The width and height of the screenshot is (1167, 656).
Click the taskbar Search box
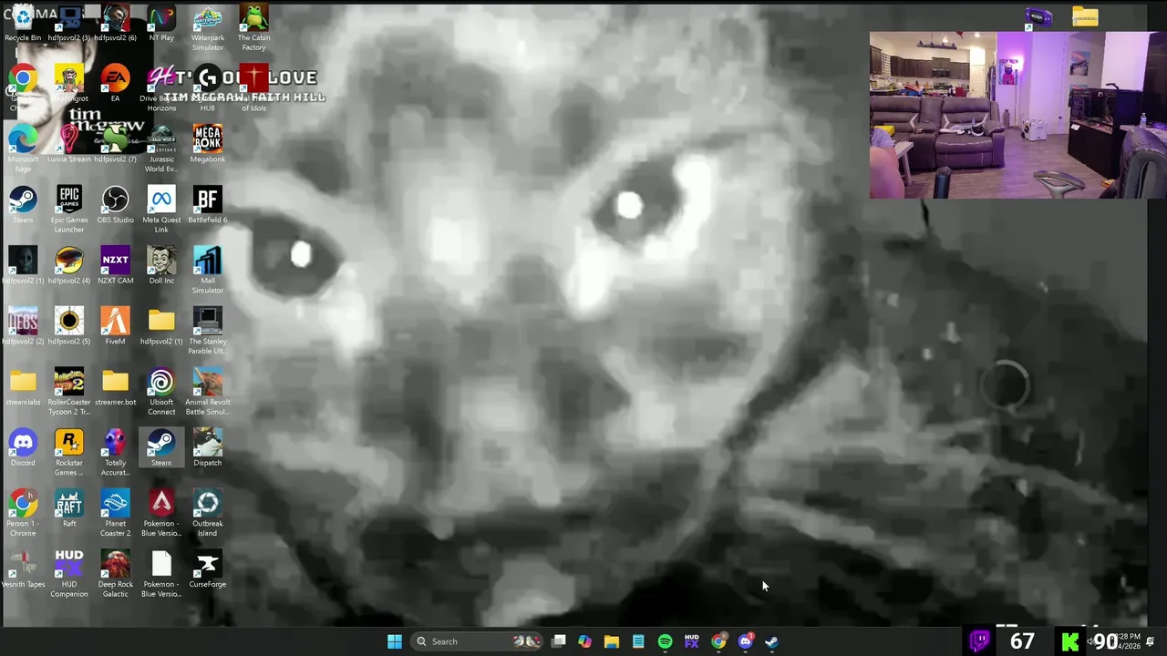click(476, 641)
